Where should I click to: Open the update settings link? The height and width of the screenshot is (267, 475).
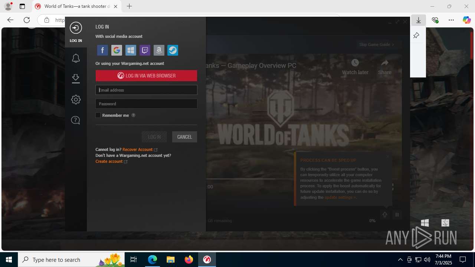(340, 197)
